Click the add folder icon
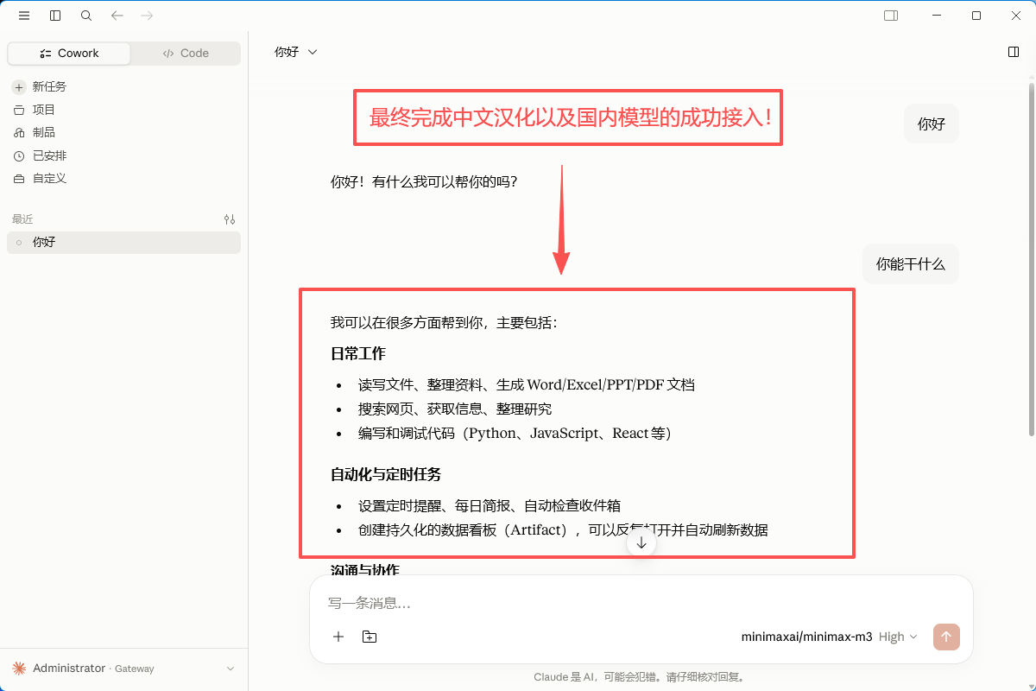Image resolution: width=1036 pixels, height=691 pixels. click(x=370, y=637)
